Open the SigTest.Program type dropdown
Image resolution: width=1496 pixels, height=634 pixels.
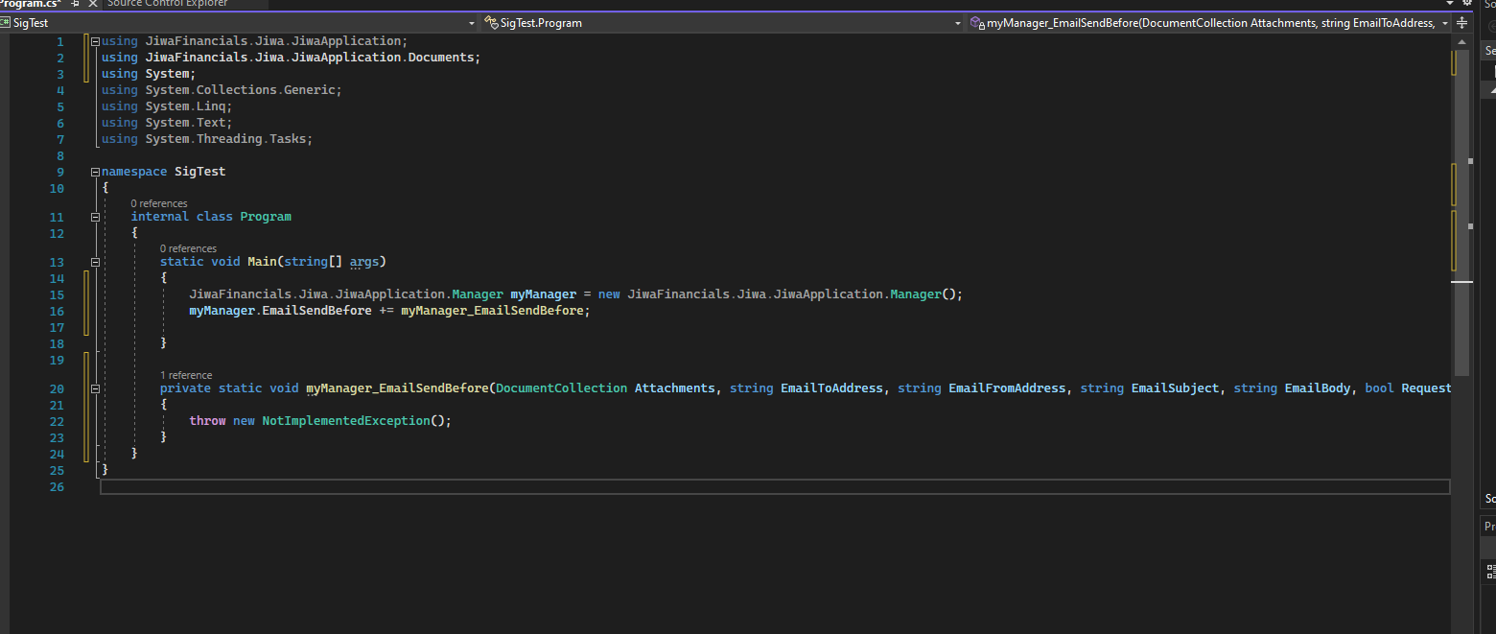(957, 23)
